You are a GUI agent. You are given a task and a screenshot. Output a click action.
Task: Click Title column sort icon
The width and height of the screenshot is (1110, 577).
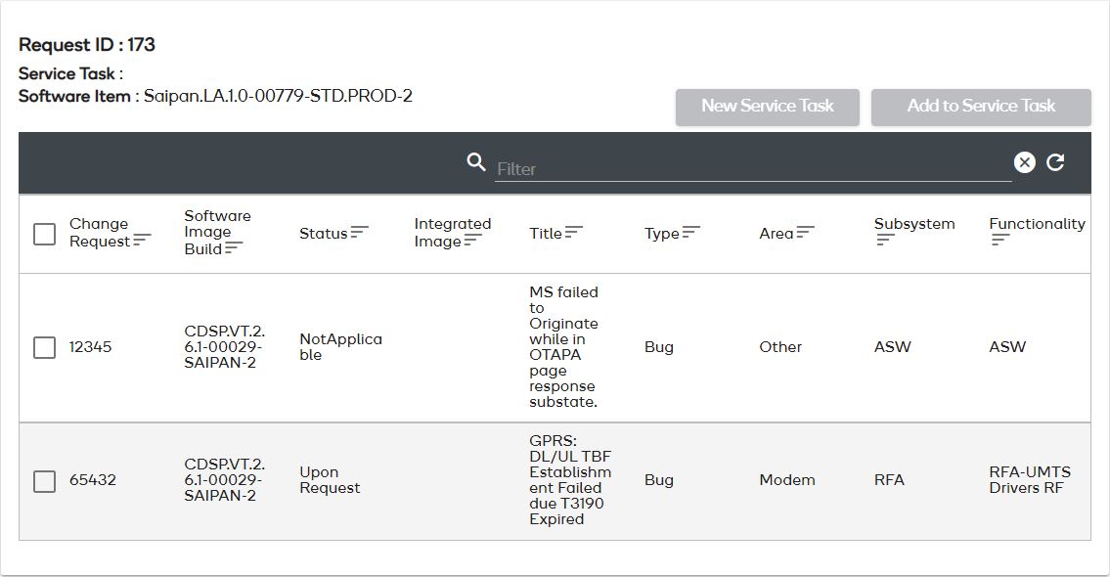coord(574,232)
